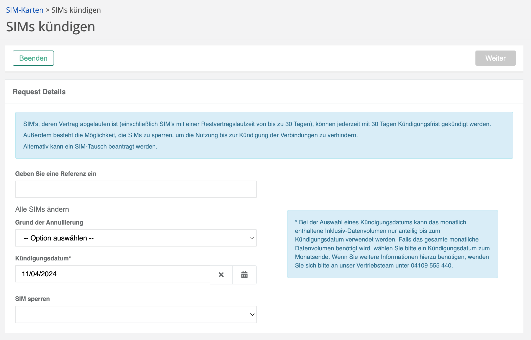Click the SIM sperren dropdown chevron arrow
Viewport: 531px width, 340px height.
tap(252, 314)
